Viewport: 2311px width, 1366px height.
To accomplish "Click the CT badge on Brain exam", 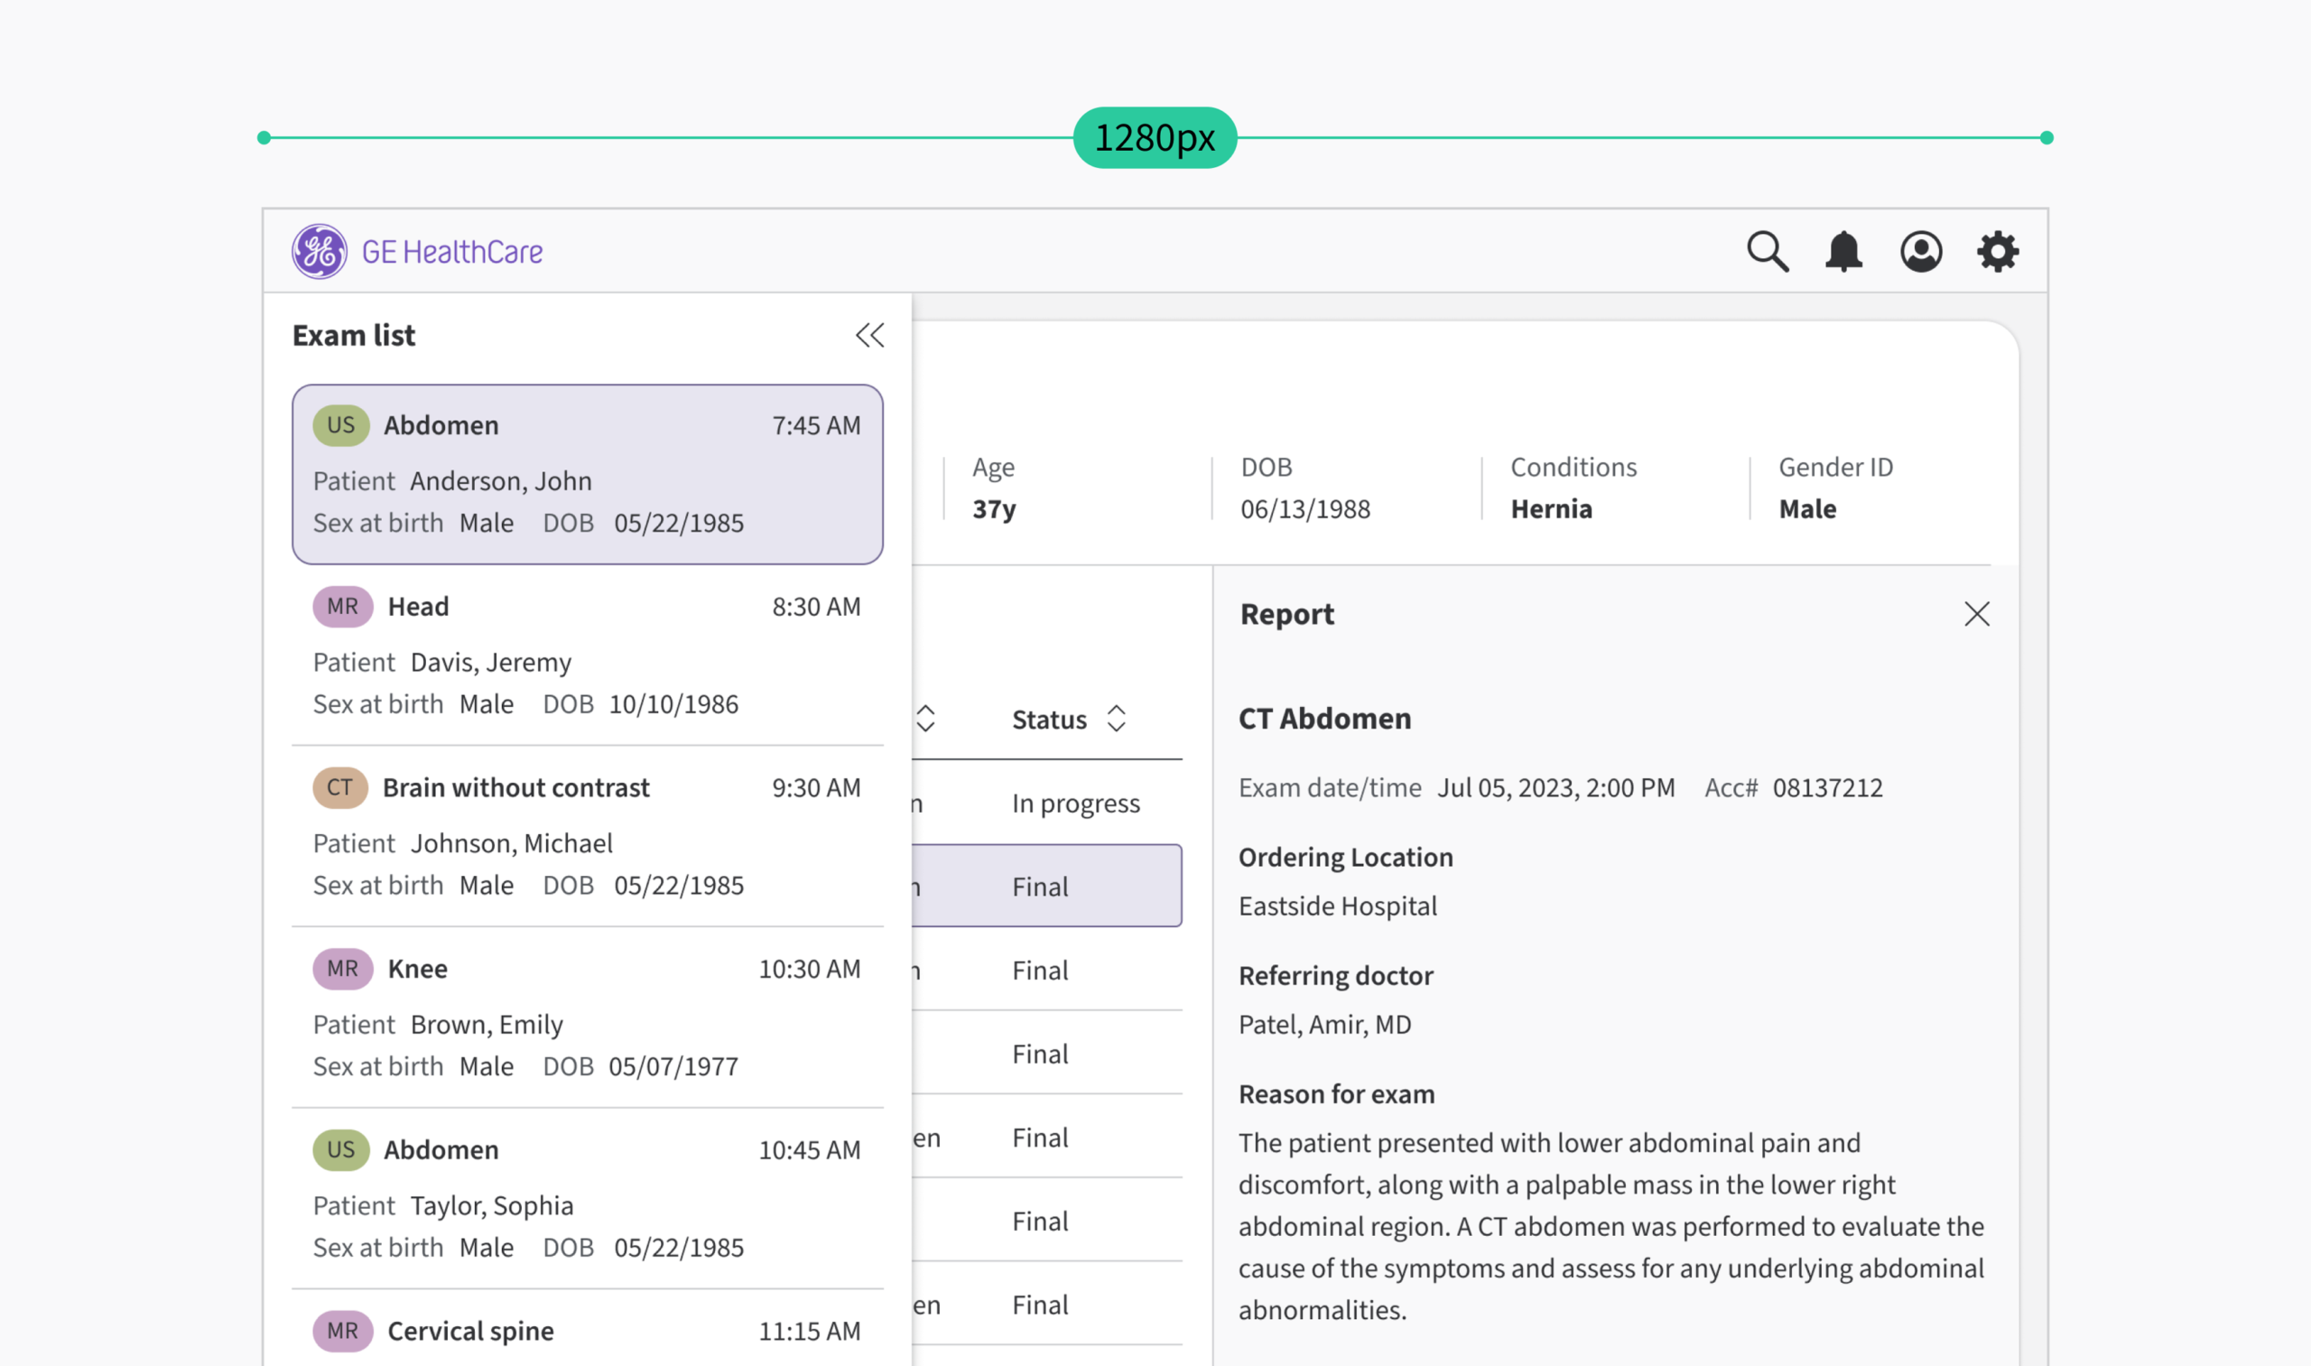I will click(339, 788).
